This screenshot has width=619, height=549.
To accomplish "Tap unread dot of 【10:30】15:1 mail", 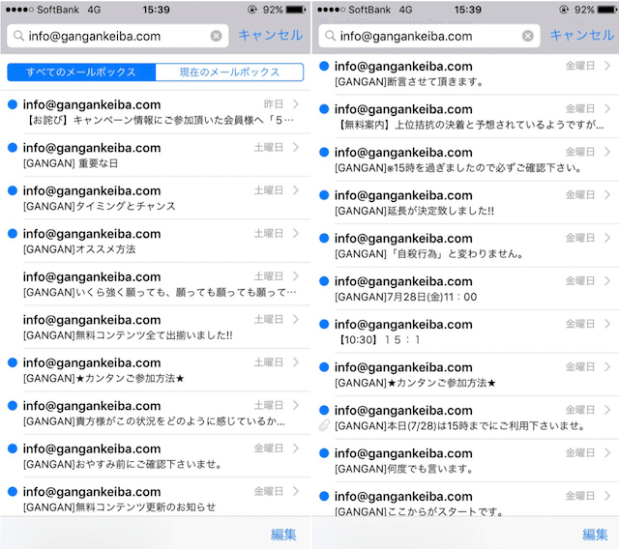I will tap(324, 324).
